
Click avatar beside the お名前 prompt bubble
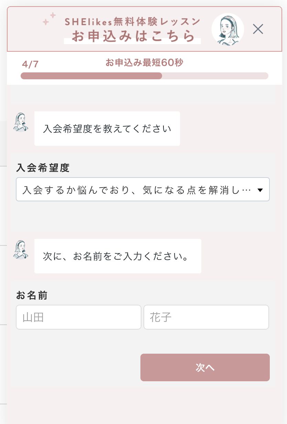(x=21, y=250)
